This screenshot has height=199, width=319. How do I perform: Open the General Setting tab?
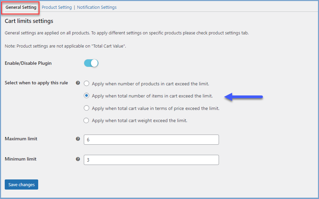pyautogui.click(x=21, y=7)
